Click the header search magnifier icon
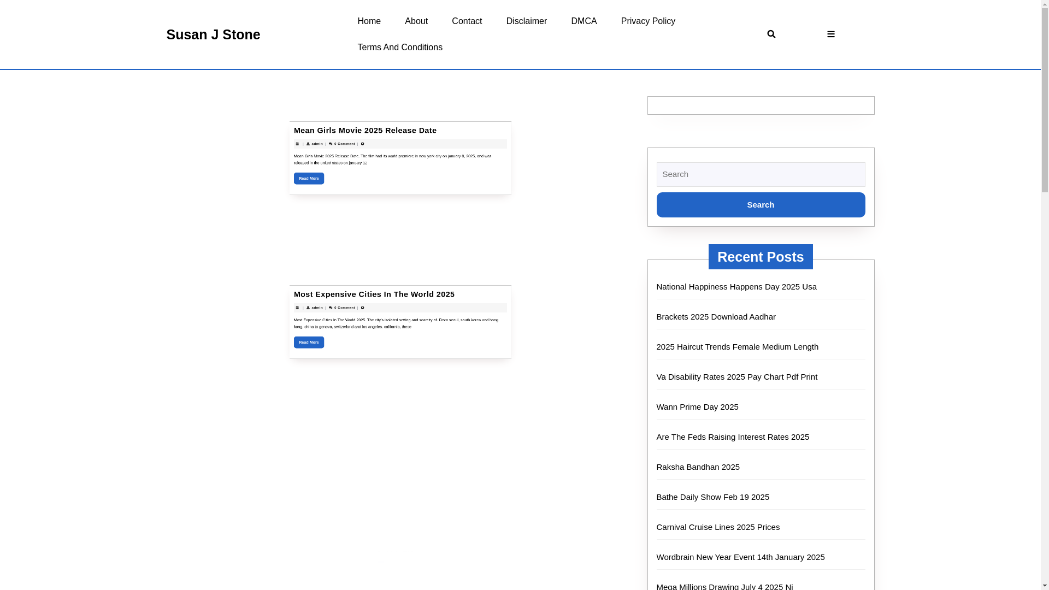The width and height of the screenshot is (1049, 590). coord(771,34)
